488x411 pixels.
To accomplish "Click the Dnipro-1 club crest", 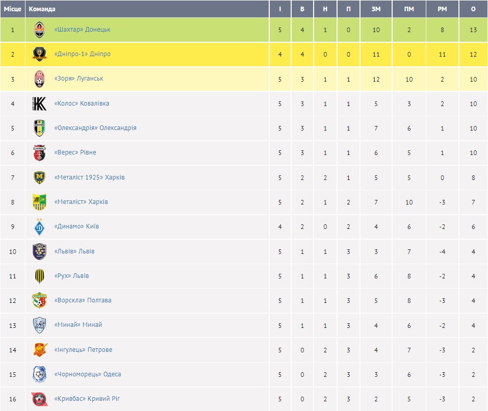I will coord(39,55).
